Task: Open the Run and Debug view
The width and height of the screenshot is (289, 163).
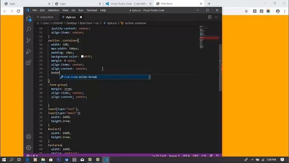Action: (x=28, y=51)
